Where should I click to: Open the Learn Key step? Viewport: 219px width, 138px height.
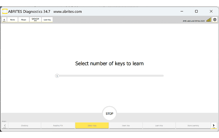click(159, 126)
